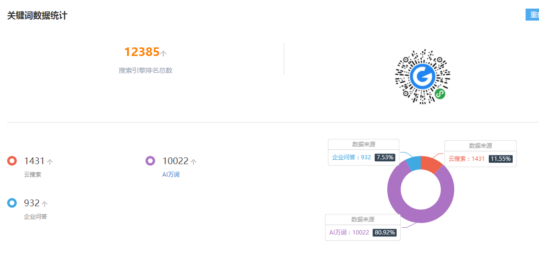Viewport: 539px width, 256px height.
Task: Click the 关键词数据统计 heading
Action: (x=37, y=15)
